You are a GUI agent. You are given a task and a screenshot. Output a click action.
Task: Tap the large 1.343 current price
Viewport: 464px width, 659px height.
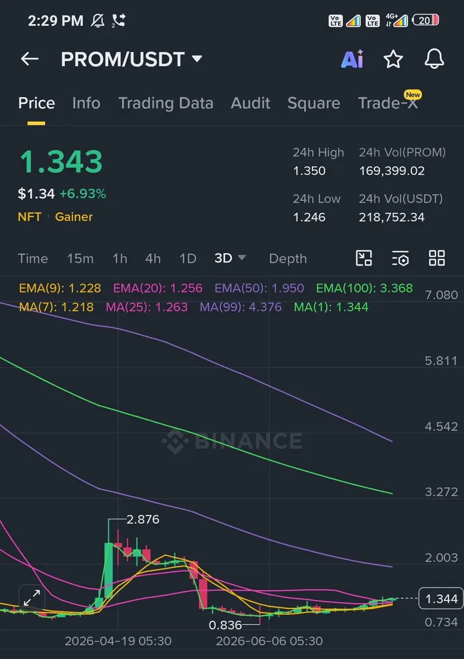(x=62, y=162)
